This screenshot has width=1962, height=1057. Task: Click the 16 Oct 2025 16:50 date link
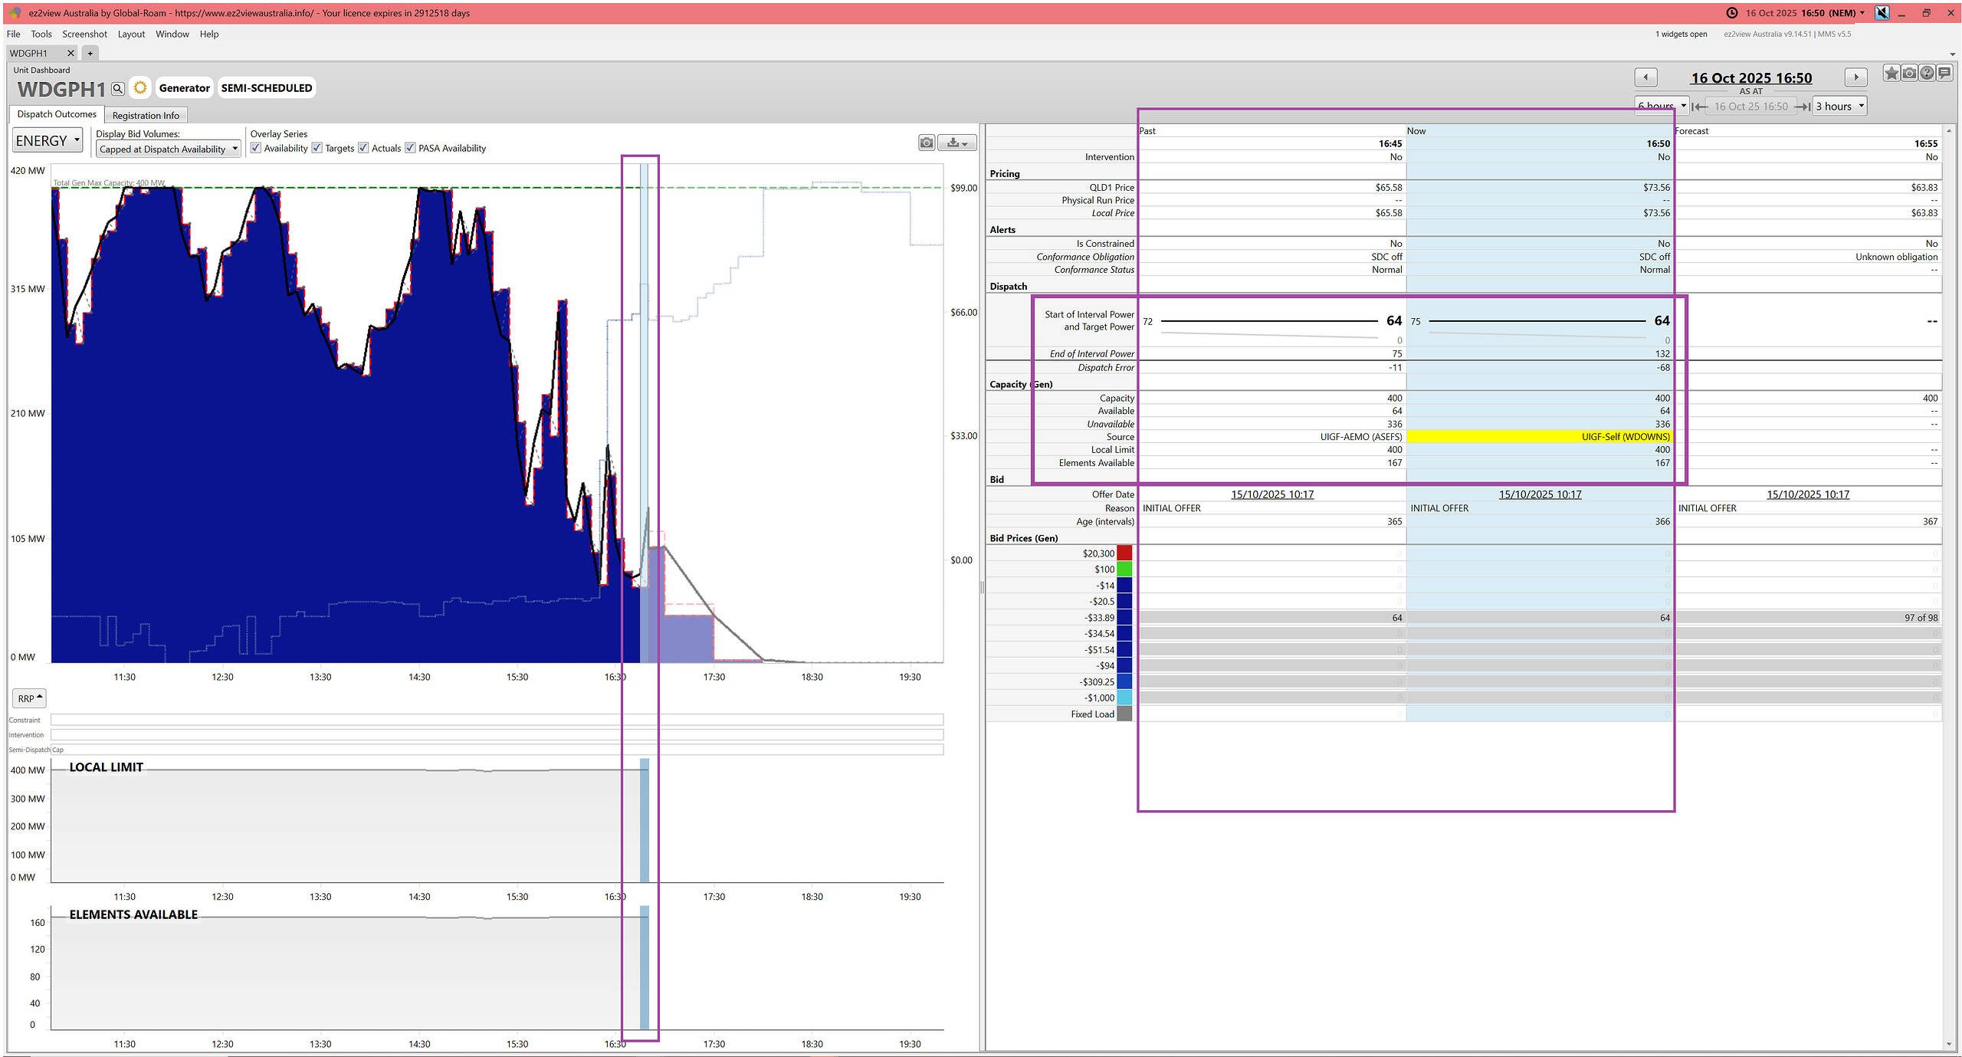point(1751,78)
